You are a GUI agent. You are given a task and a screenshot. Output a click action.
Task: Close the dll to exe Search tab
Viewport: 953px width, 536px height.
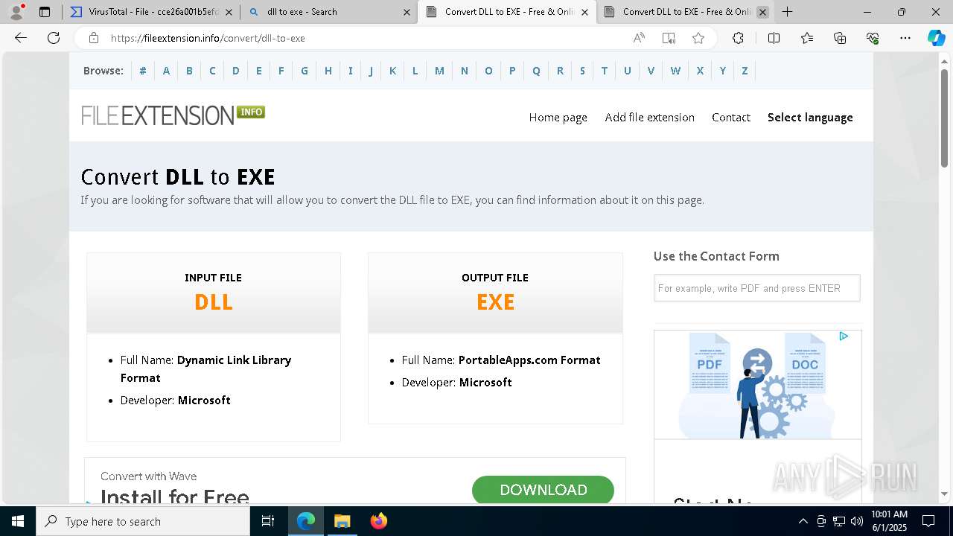pos(407,12)
